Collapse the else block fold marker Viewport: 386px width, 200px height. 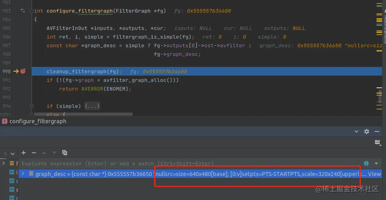click(32, 115)
